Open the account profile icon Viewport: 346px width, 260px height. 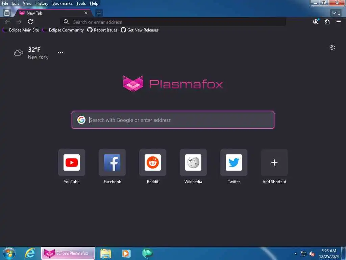pyautogui.click(x=316, y=22)
